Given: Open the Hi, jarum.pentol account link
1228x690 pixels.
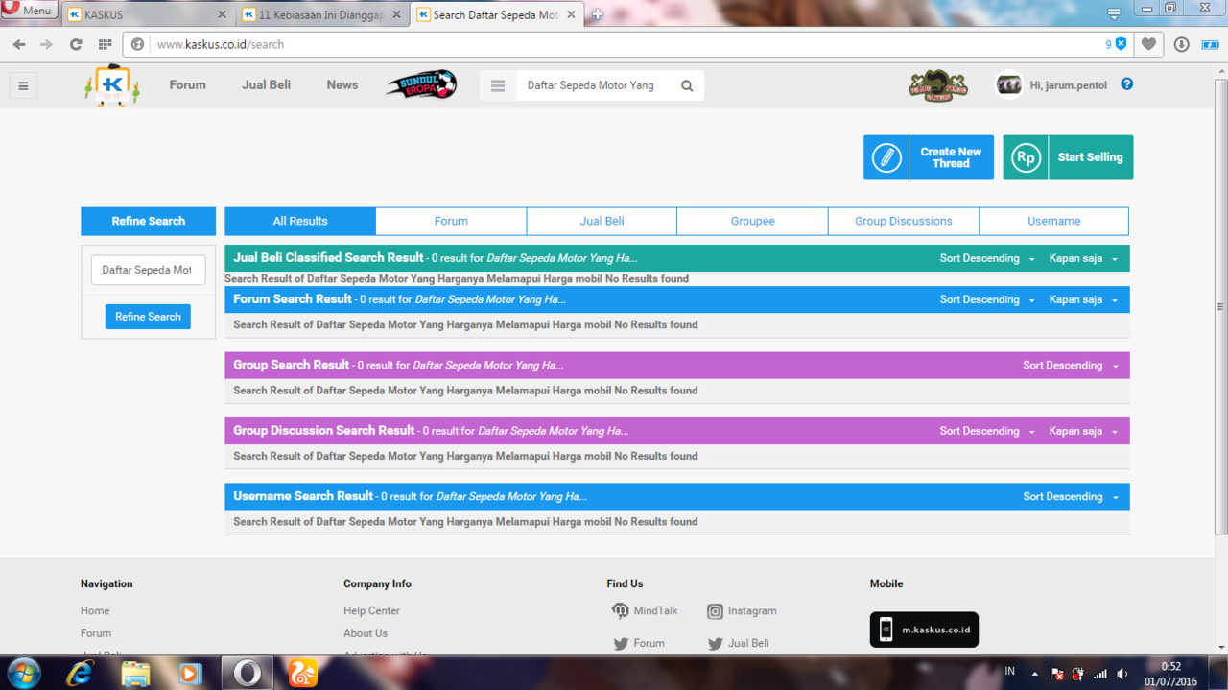Looking at the screenshot, I should point(1069,85).
